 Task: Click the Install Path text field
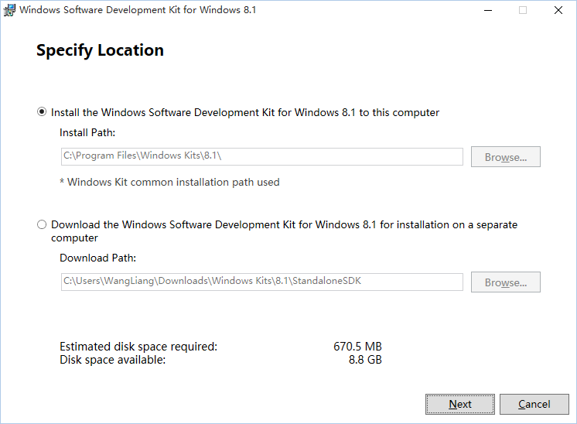click(261, 157)
